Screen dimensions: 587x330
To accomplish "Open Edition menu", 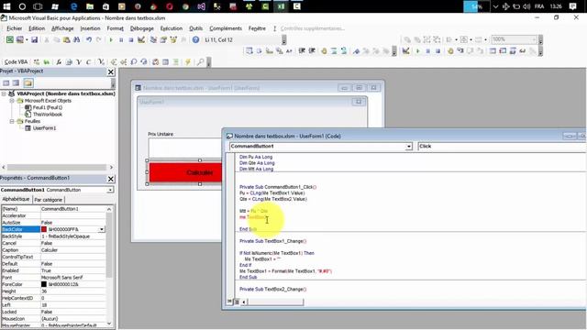I will coord(37,28).
